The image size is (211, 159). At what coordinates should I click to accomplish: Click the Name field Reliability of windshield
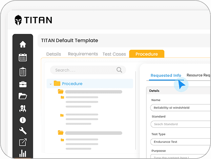180,108
